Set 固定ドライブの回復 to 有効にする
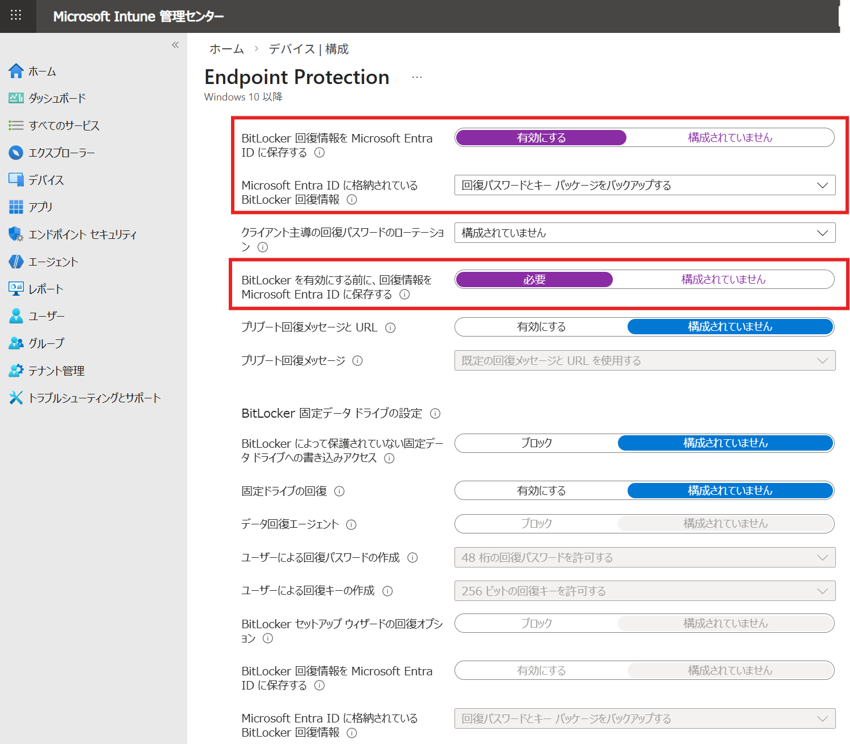The height and width of the screenshot is (744, 850). point(541,491)
